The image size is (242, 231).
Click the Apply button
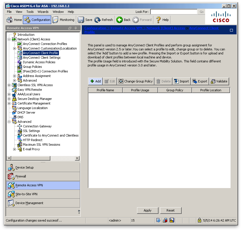(148, 211)
